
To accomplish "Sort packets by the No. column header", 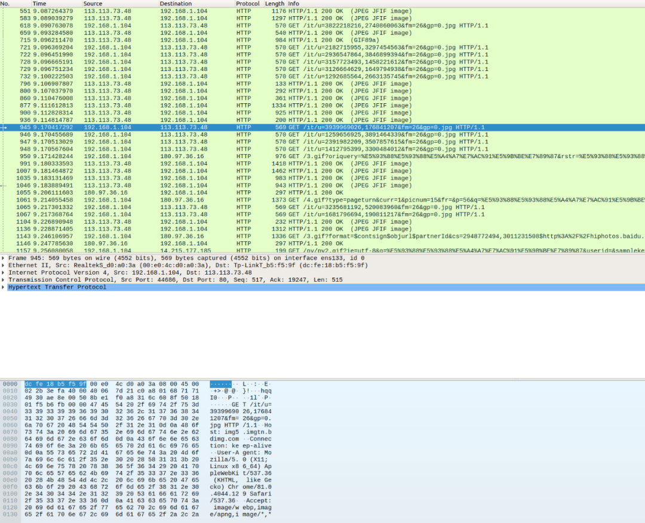I will tap(16, 4).
